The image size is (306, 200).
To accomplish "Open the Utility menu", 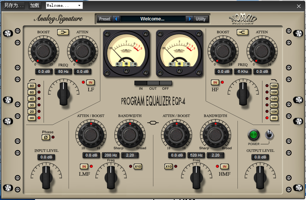I will pyautogui.click(x=201, y=19).
